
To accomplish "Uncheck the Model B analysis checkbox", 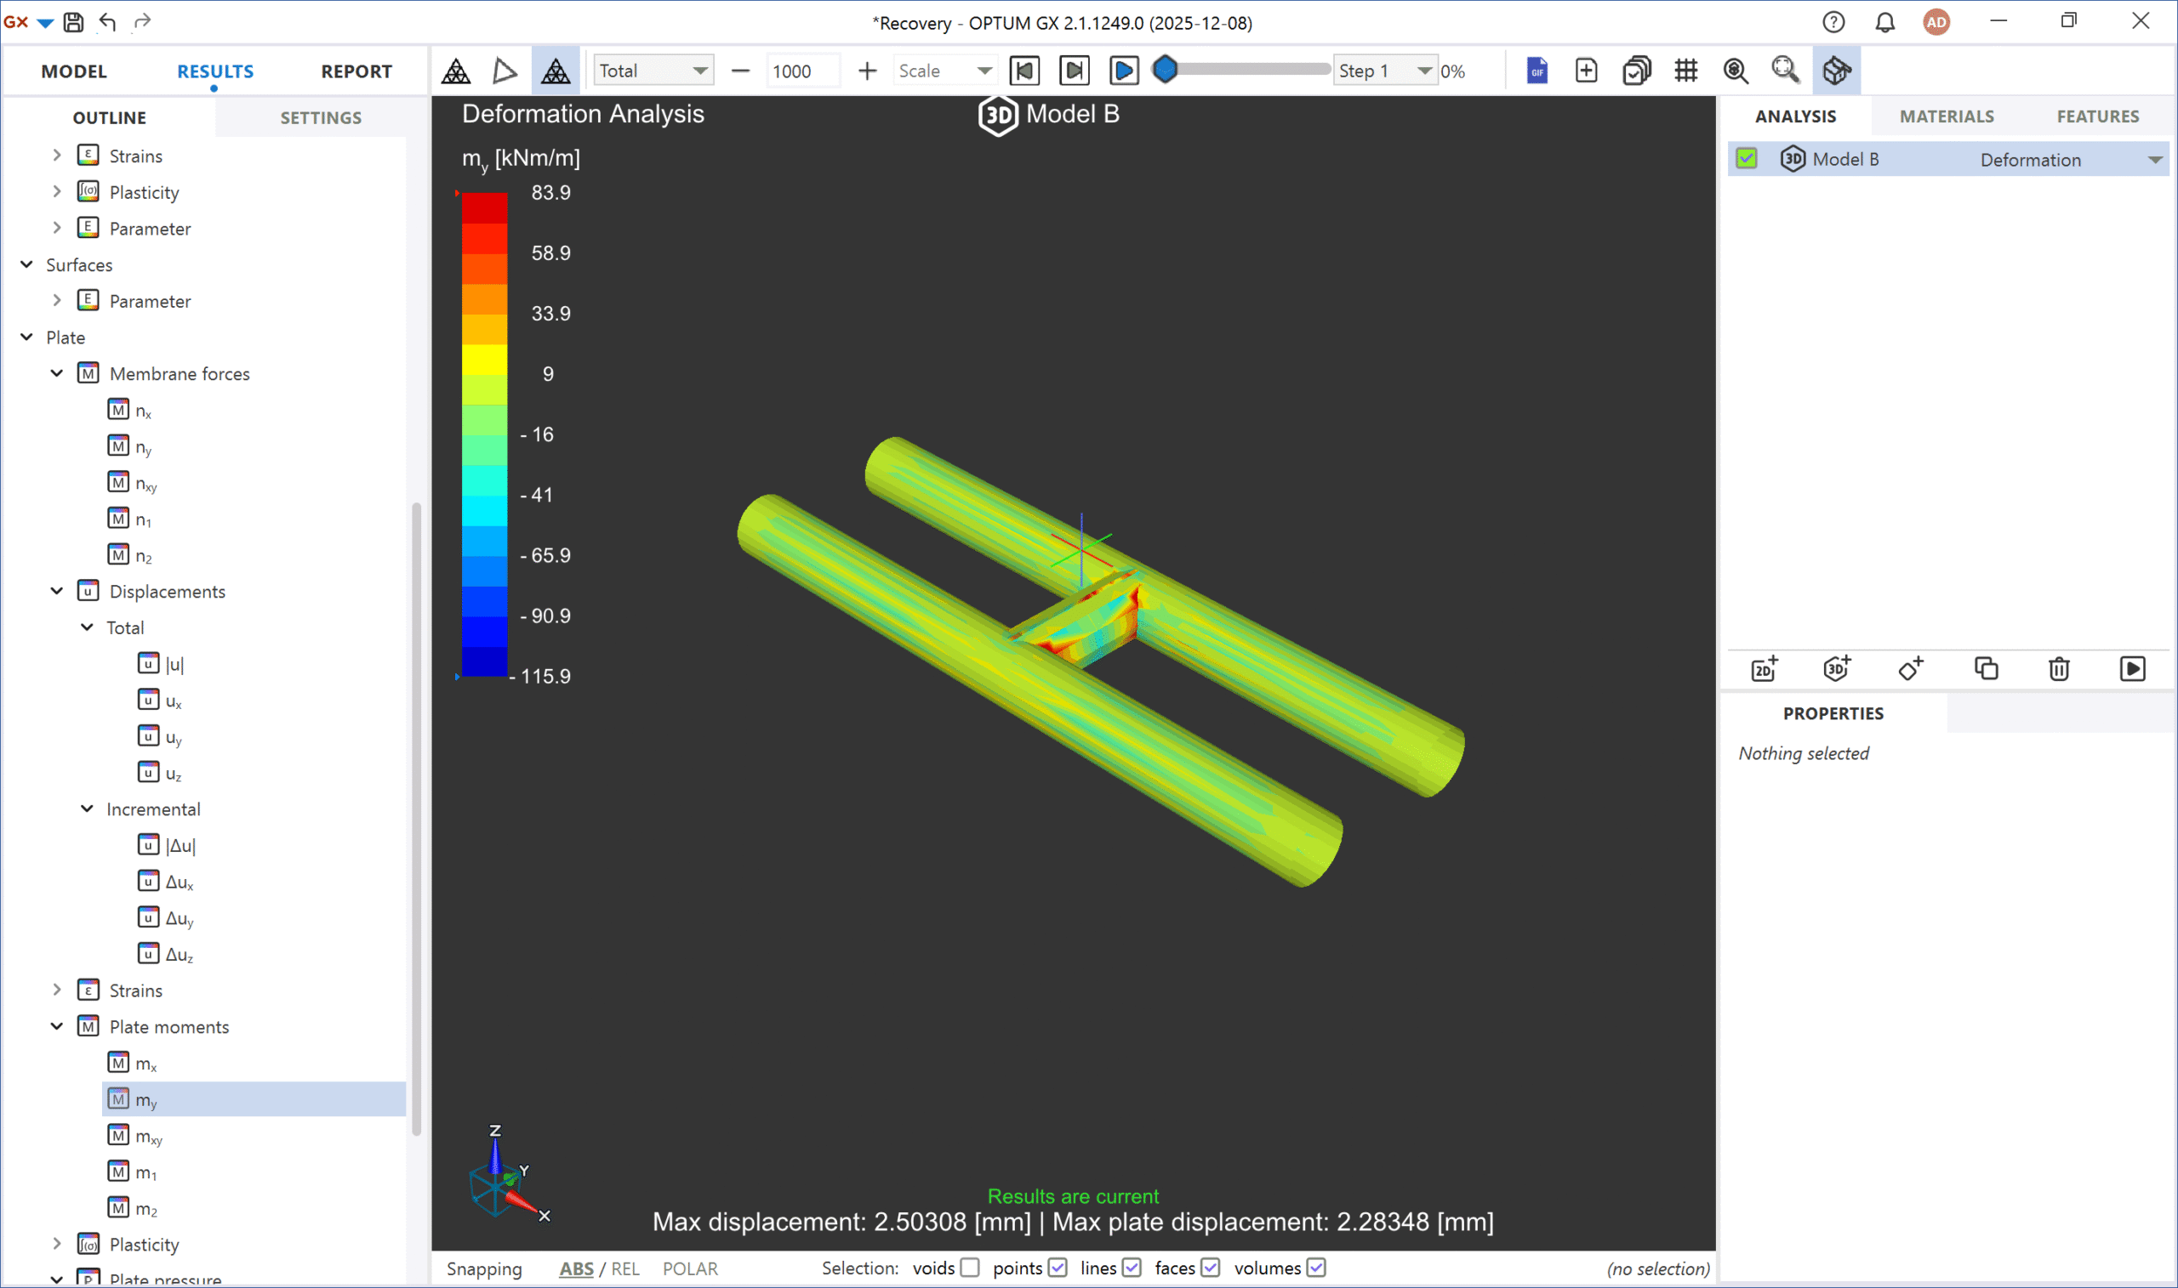I will (1747, 159).
